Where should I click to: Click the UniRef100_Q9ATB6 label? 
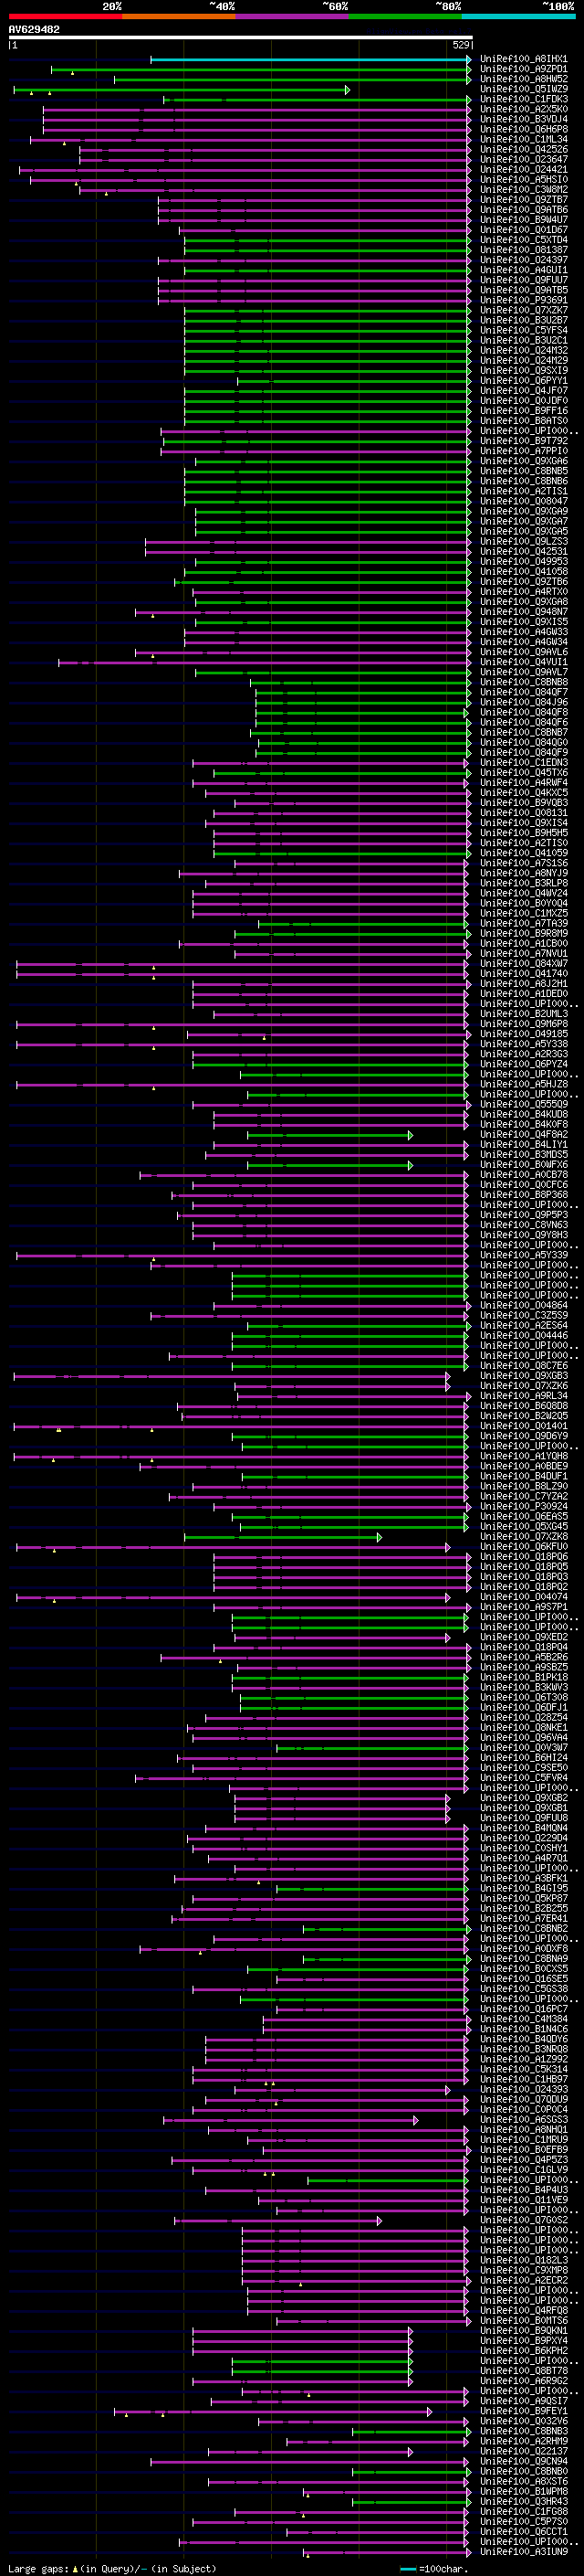[524, 210]
